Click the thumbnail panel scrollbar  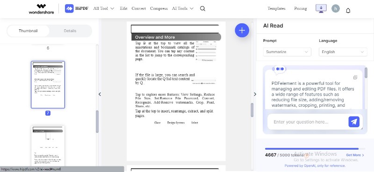click(97, 122)
